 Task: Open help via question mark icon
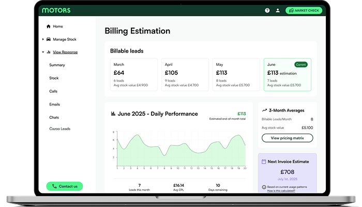[x=267, y=10]
